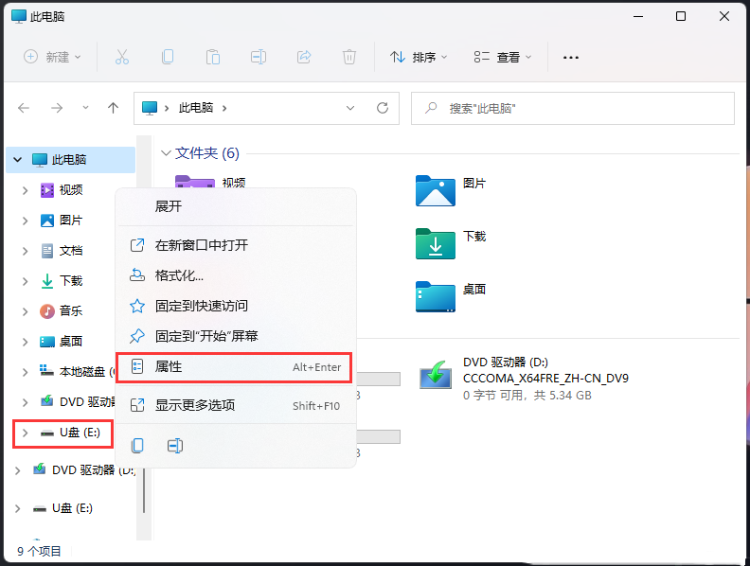This screenshot has width=750, height=566.
Task: Click the computer icon in address bar
Action: [150, 108]
